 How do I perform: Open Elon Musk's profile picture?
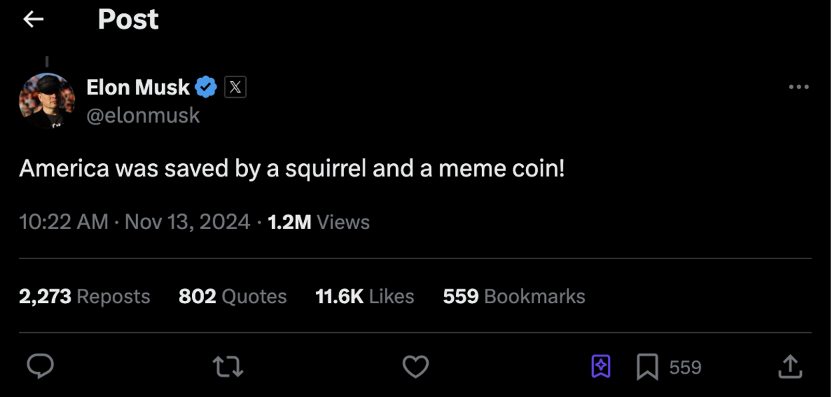[47, 101]
